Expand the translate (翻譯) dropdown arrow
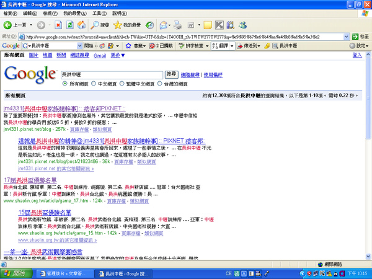Screen dimensions: 372x279 [232, 45]
